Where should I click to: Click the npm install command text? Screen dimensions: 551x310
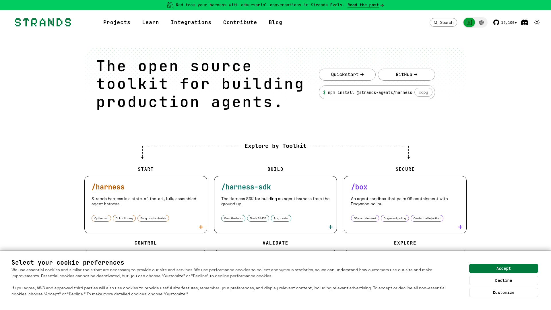pyautogui.click(x=370, y=92)
